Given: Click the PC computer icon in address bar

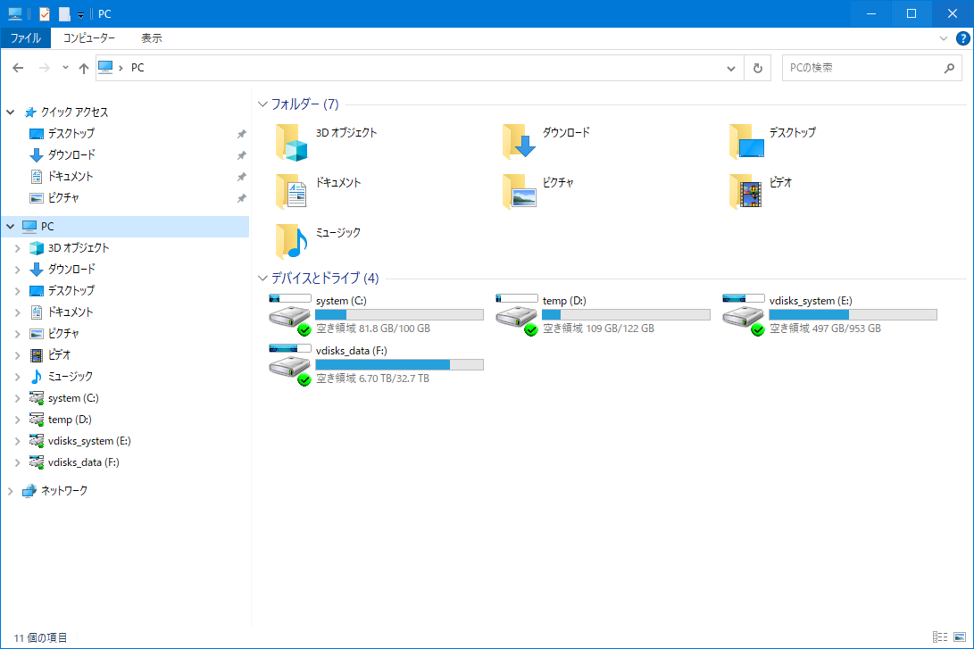Looking at the screenshot, I should click(x=105, y=67).
